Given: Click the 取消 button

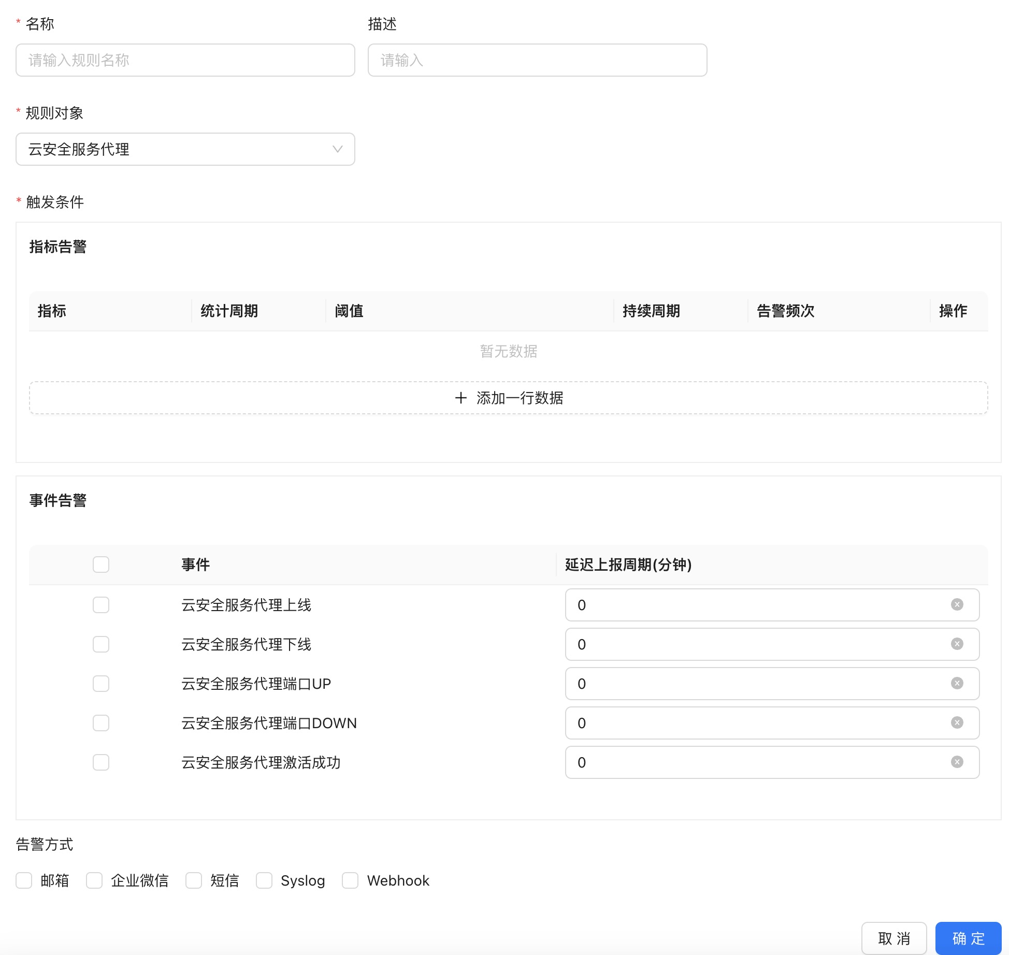Looking at the screenshot, I should (894, 938).
